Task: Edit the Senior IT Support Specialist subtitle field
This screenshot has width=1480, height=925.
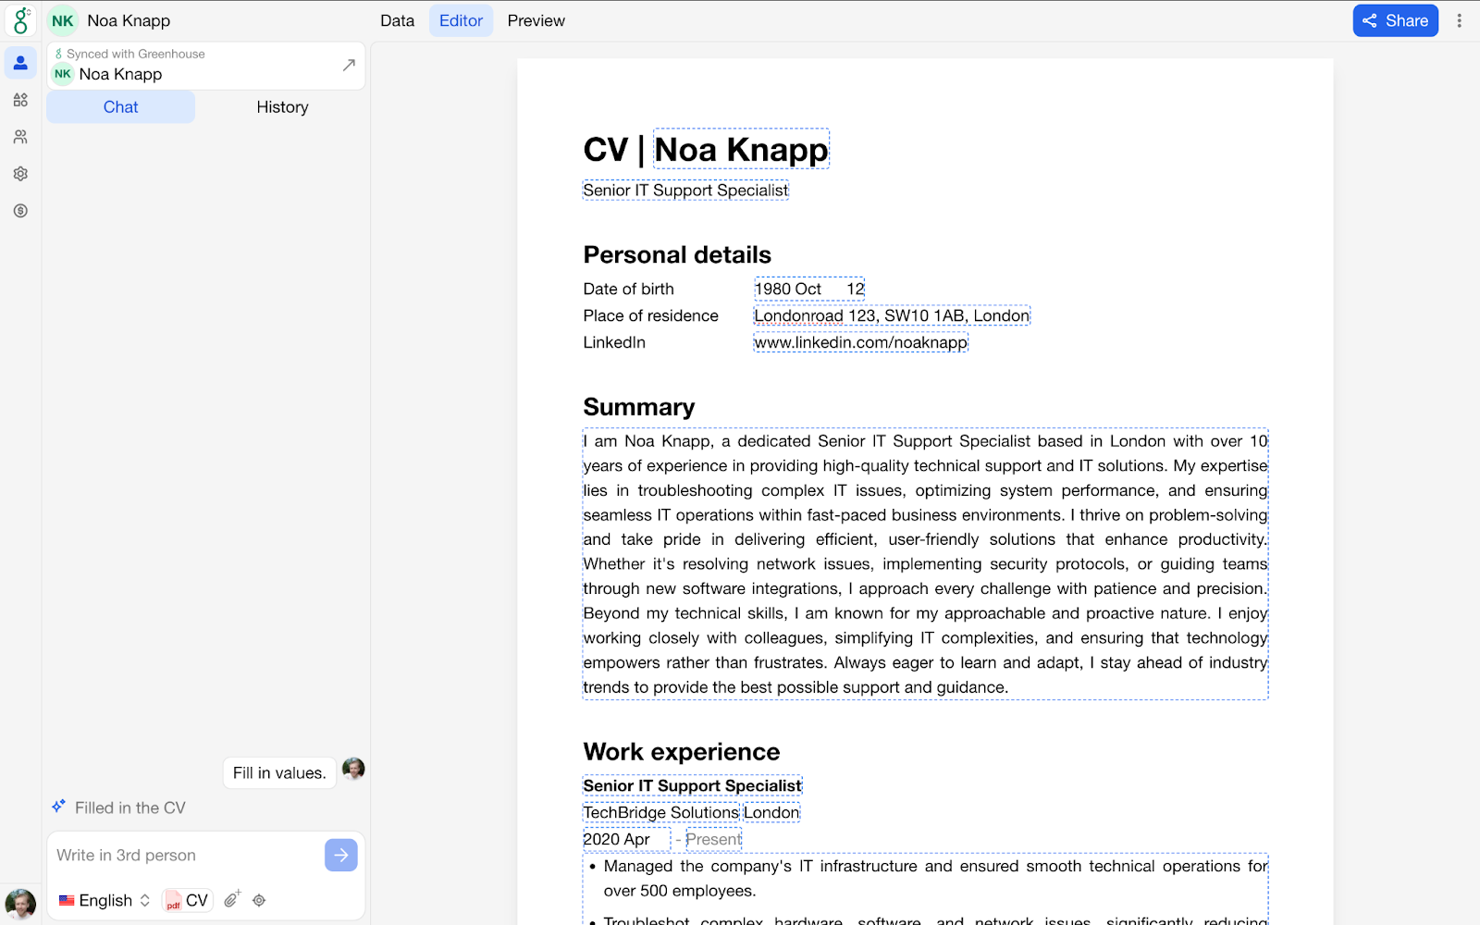Action: (x=685, y=190)
